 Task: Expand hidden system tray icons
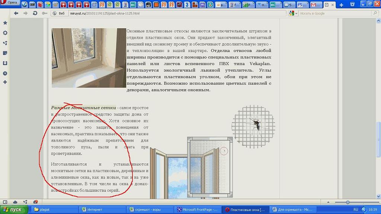pyautogui.click(x=364, y=210)
